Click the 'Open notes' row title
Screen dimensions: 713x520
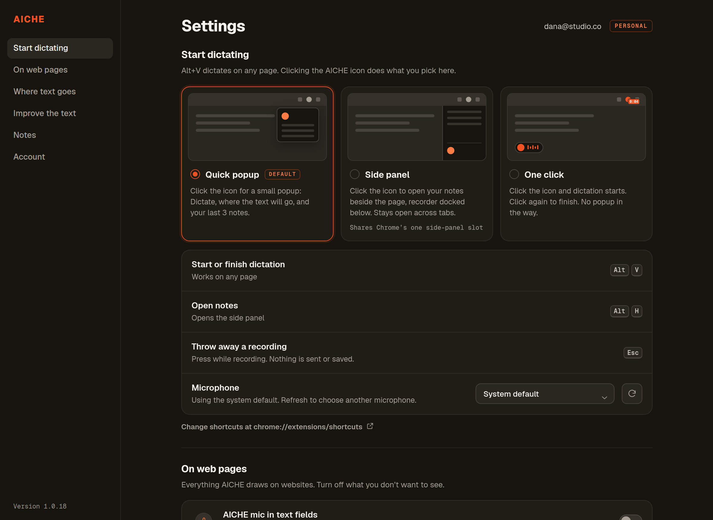[x=215, y=306]
